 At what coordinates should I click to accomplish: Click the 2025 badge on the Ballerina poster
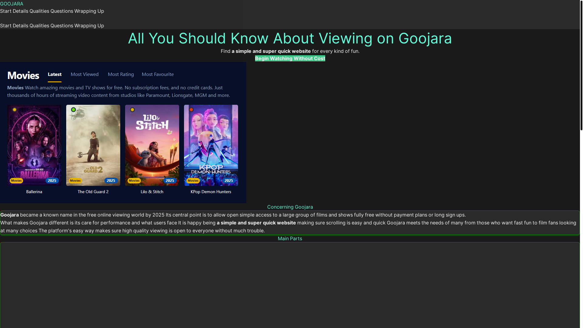(x=52, y=180)
